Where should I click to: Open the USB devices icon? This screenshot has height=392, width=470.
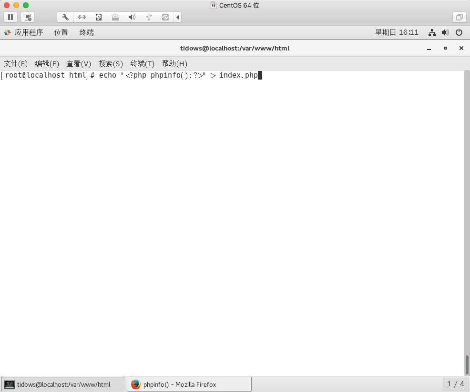click(149, 17)
